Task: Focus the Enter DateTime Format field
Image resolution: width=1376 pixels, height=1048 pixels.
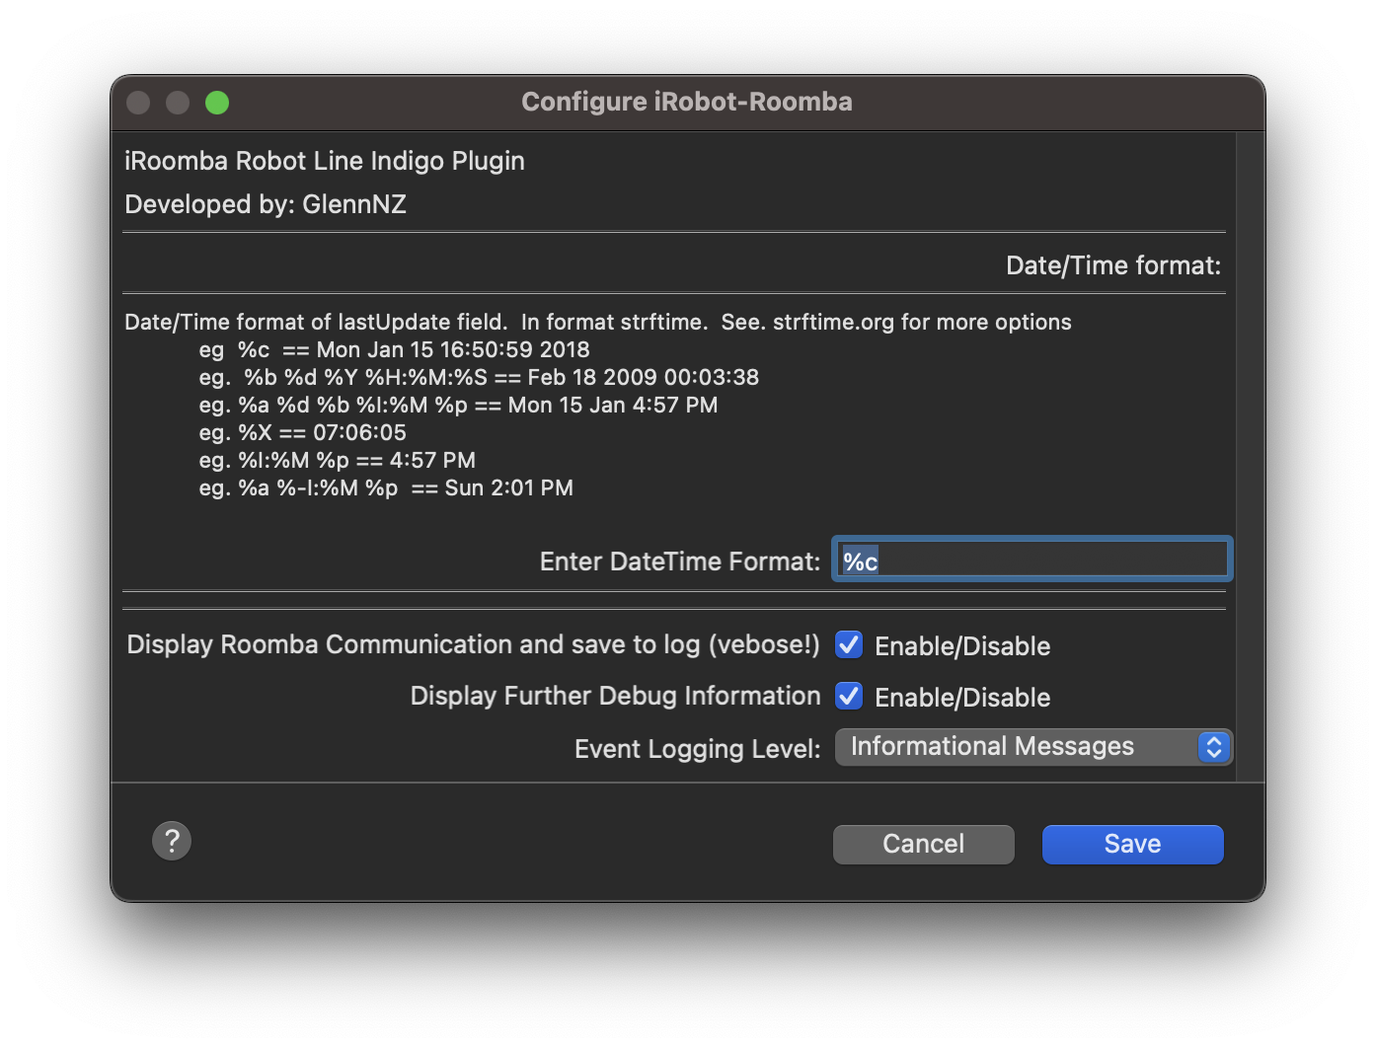Action: tap(1032, 560)
